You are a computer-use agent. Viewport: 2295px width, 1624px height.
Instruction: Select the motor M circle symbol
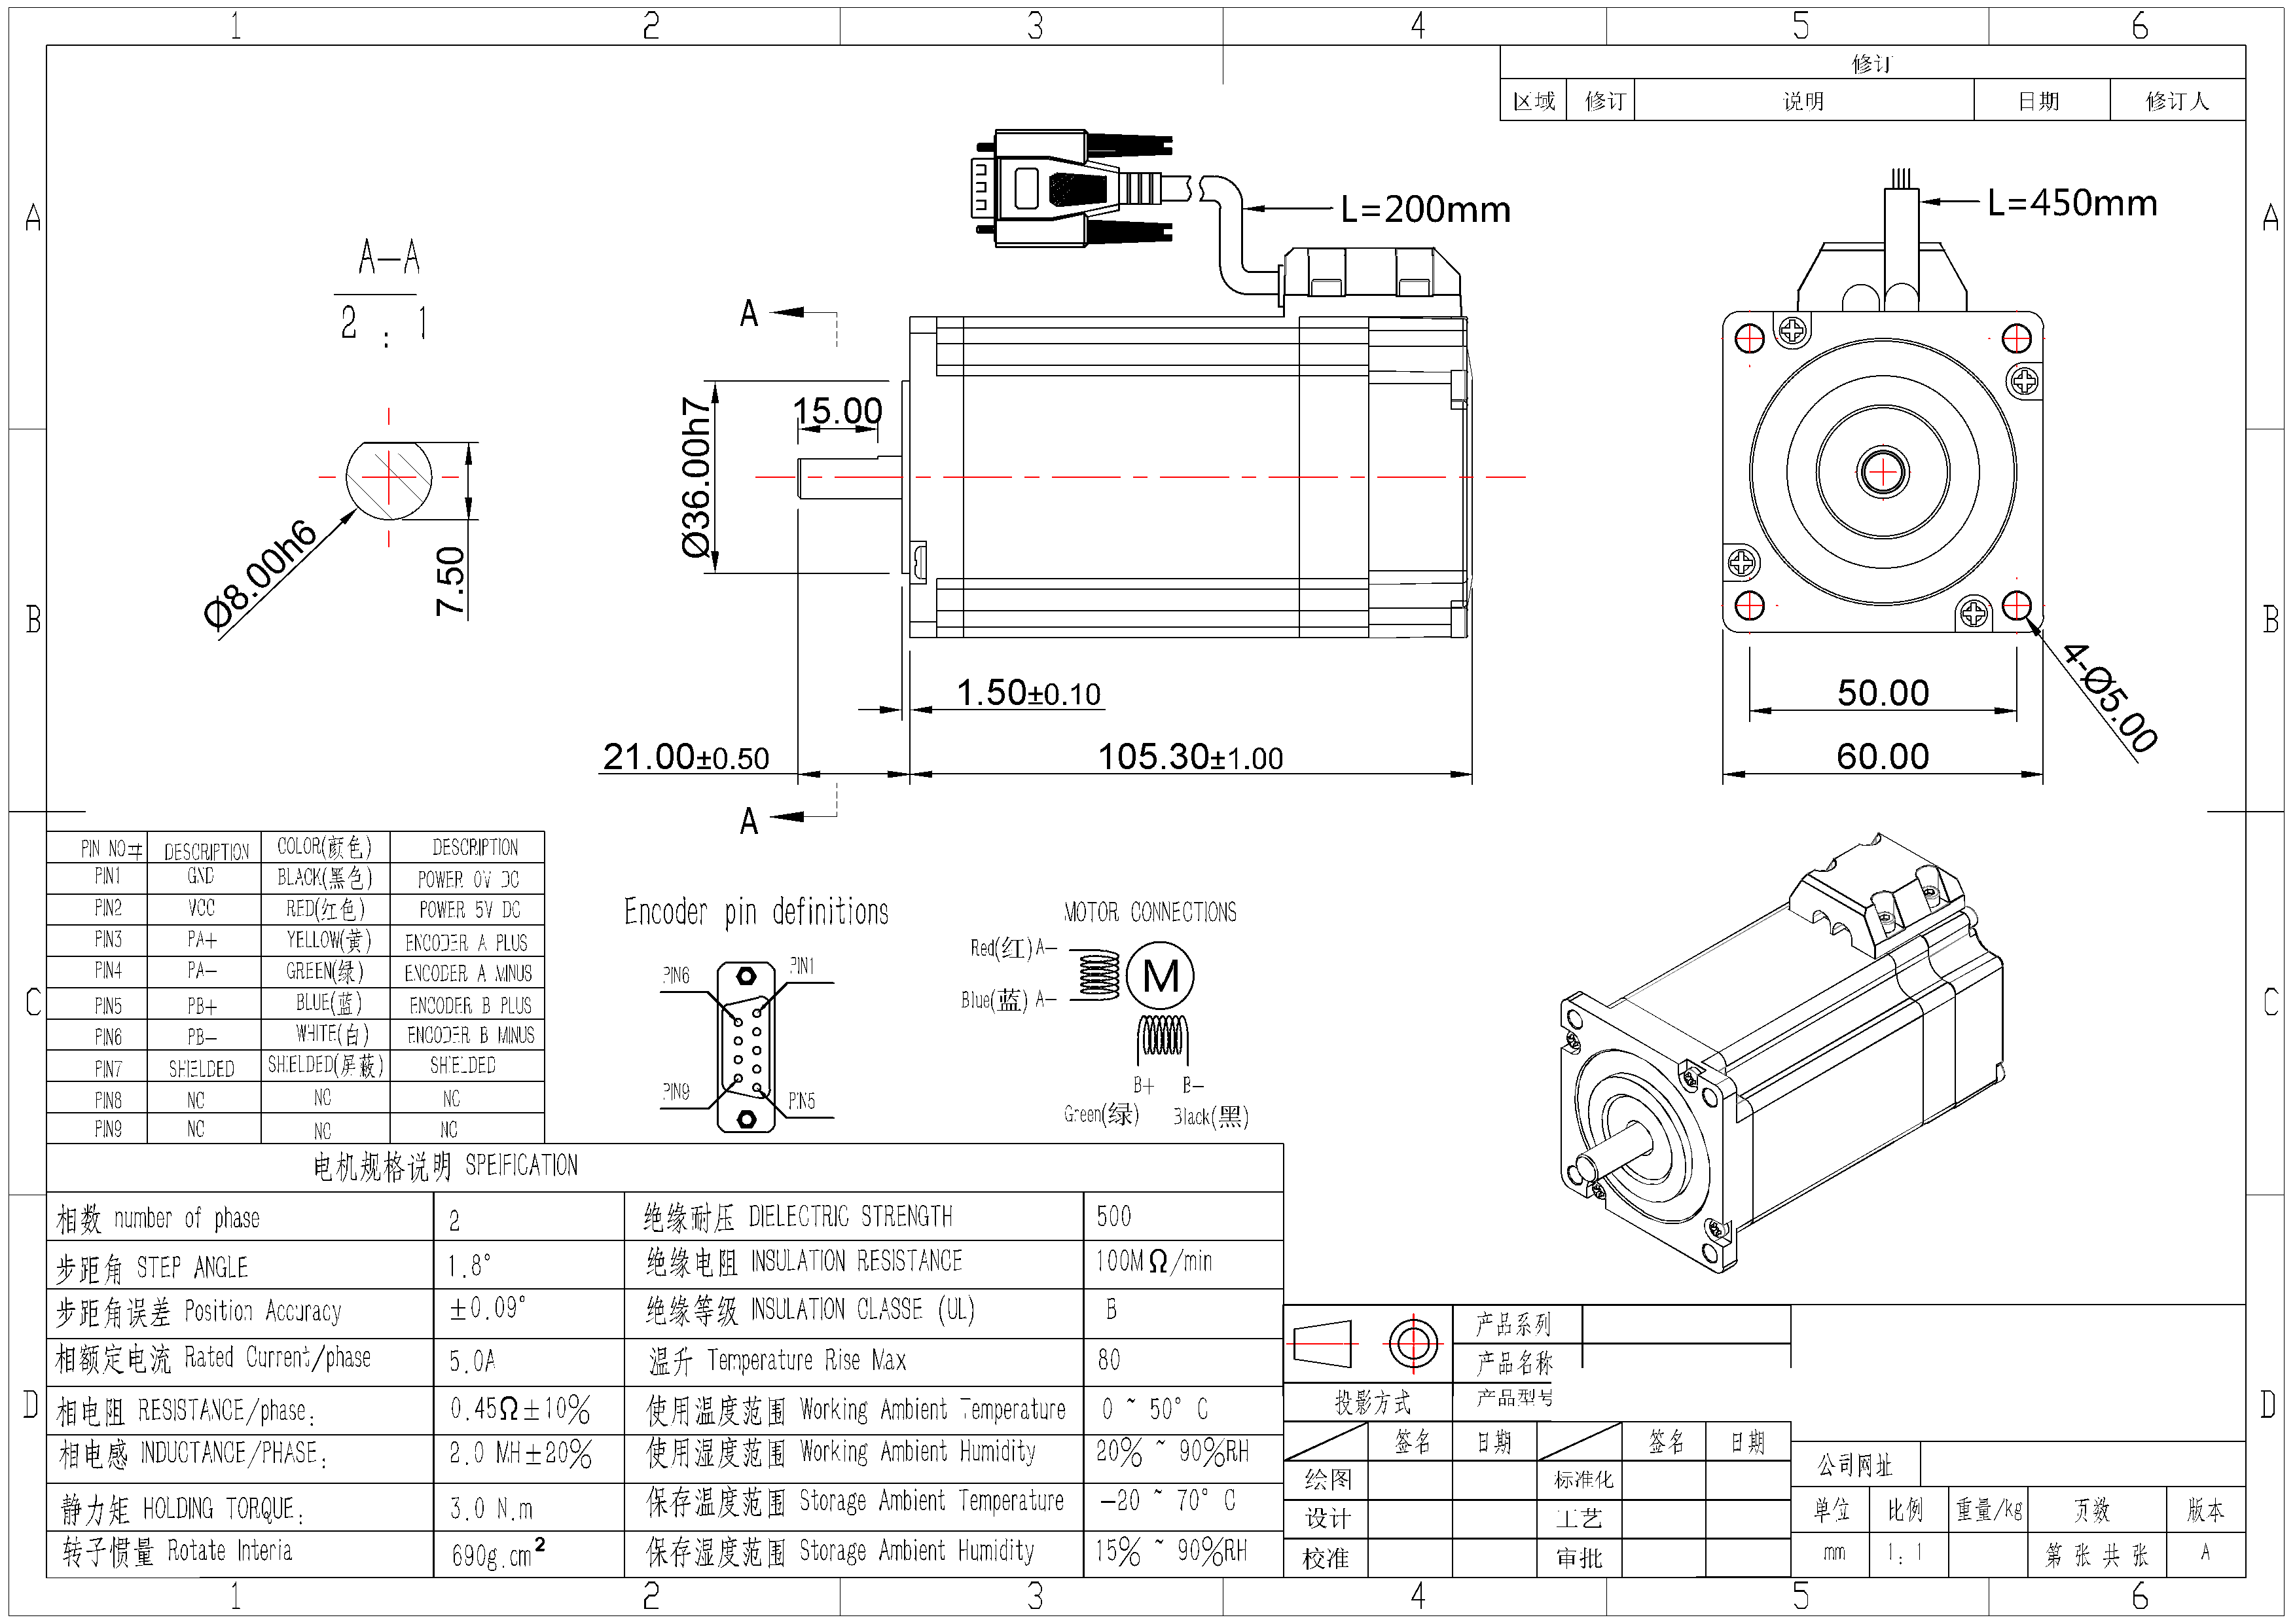(x=1160, y=975)
